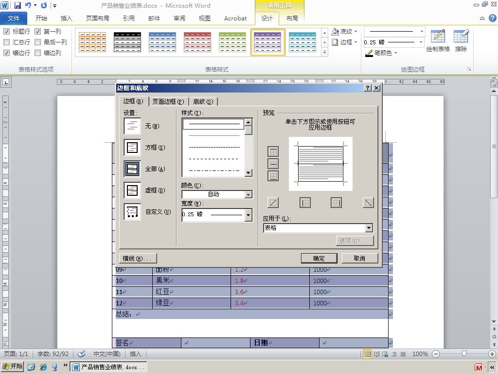Click the 底纹 (Shading) paint bucket icon
Screen dimensions: 498x374
(335, 31)
